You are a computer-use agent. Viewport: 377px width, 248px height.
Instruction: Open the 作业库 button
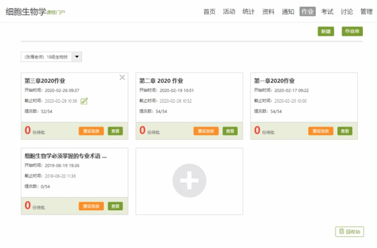[352, 31]
